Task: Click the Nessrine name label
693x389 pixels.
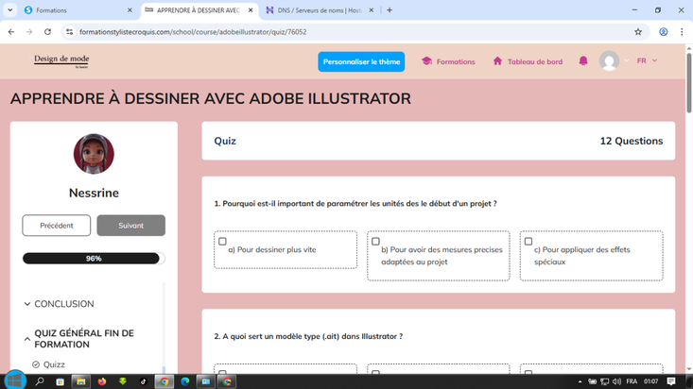Action: [x=94, y=193]
